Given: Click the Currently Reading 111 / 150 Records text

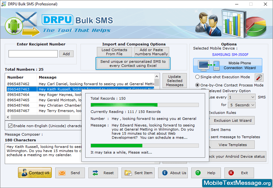Looking at the screenshot, I should click(x=126, y=112).
